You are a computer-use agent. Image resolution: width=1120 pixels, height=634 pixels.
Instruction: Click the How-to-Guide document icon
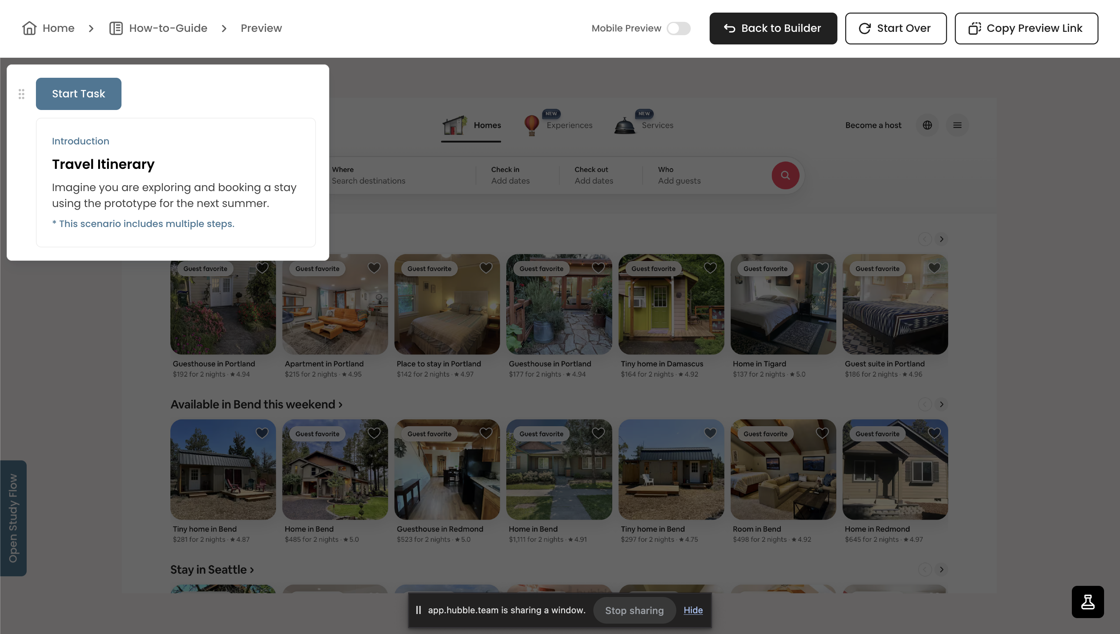tap(116, 28)
